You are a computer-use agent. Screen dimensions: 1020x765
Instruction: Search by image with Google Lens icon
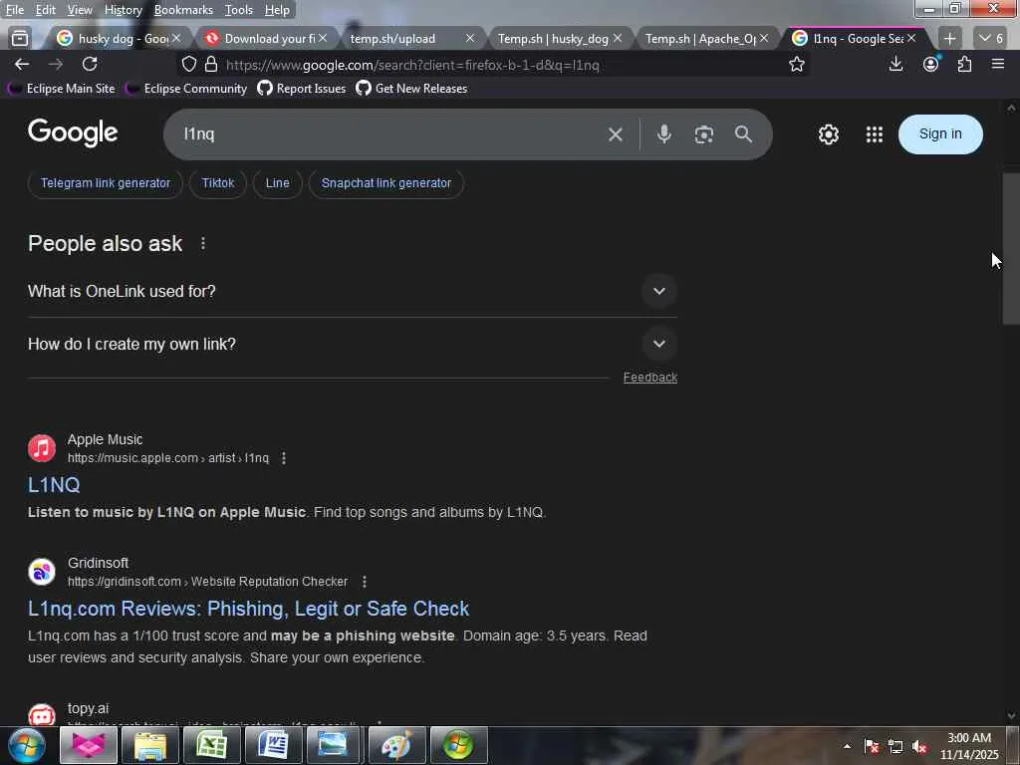pyautogui.click(x=704, y=134)
